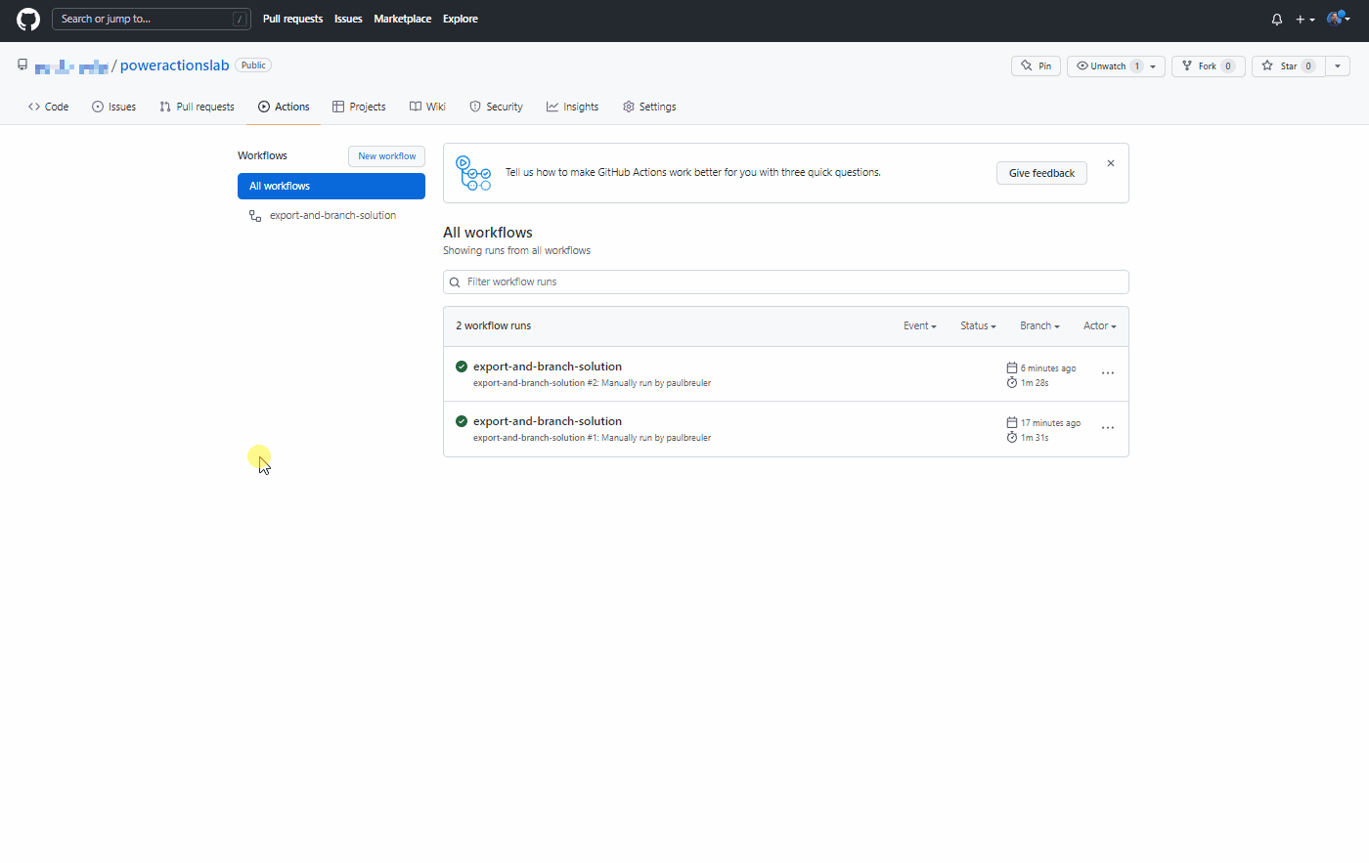
Task: Pin the repository
Action: [1036, 66]
